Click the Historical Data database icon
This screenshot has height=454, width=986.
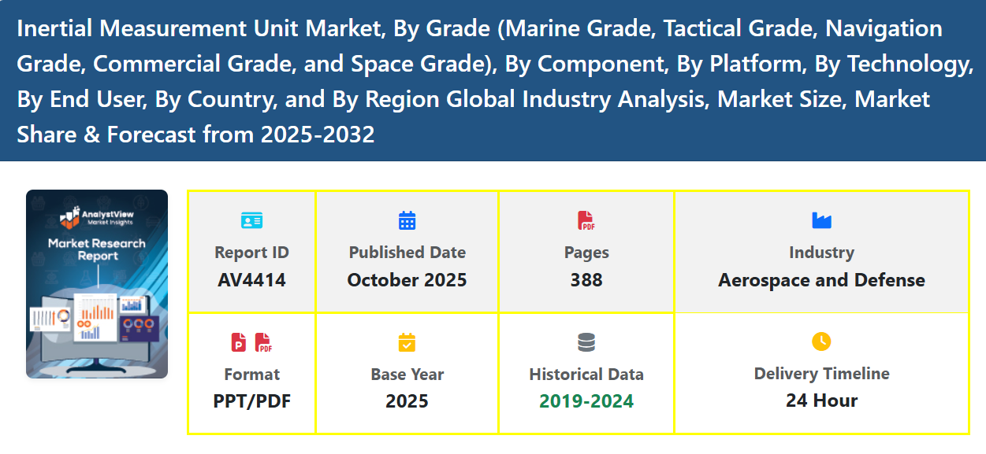[x=586, y=342]
